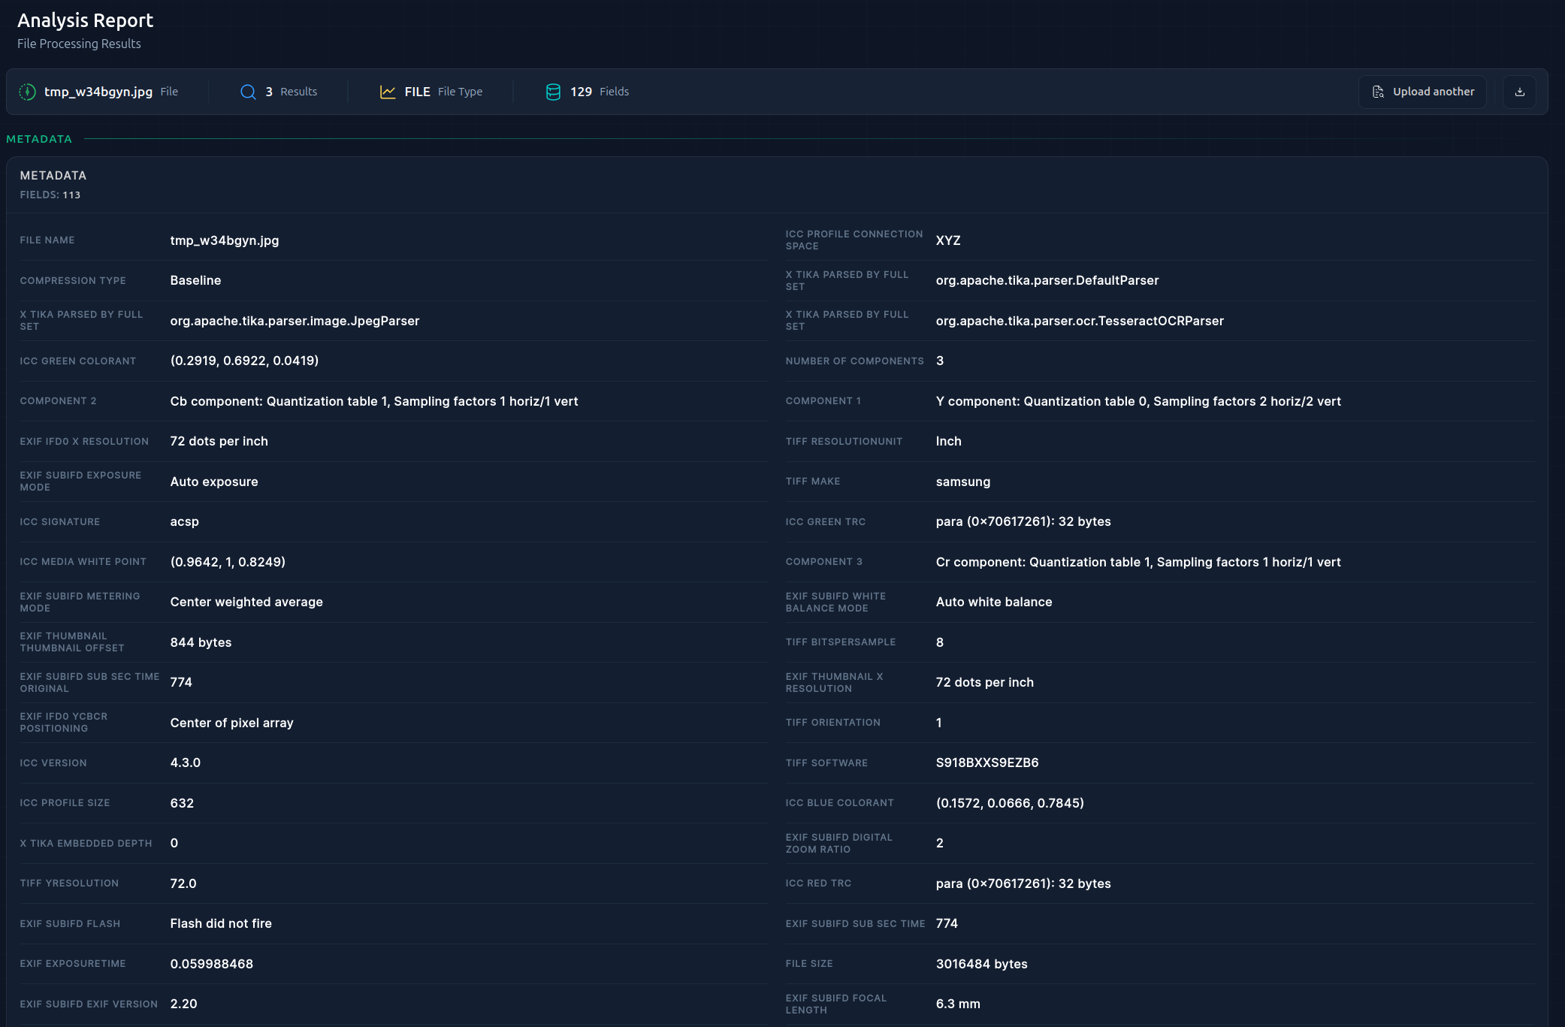1565x1027 pixels.
Task: Click the FILE SIZE field label
Action: [809, 964]
